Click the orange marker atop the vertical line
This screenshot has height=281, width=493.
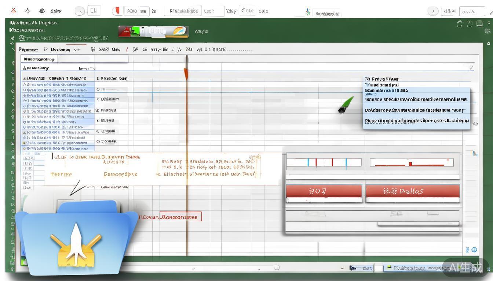coord(186,73)
